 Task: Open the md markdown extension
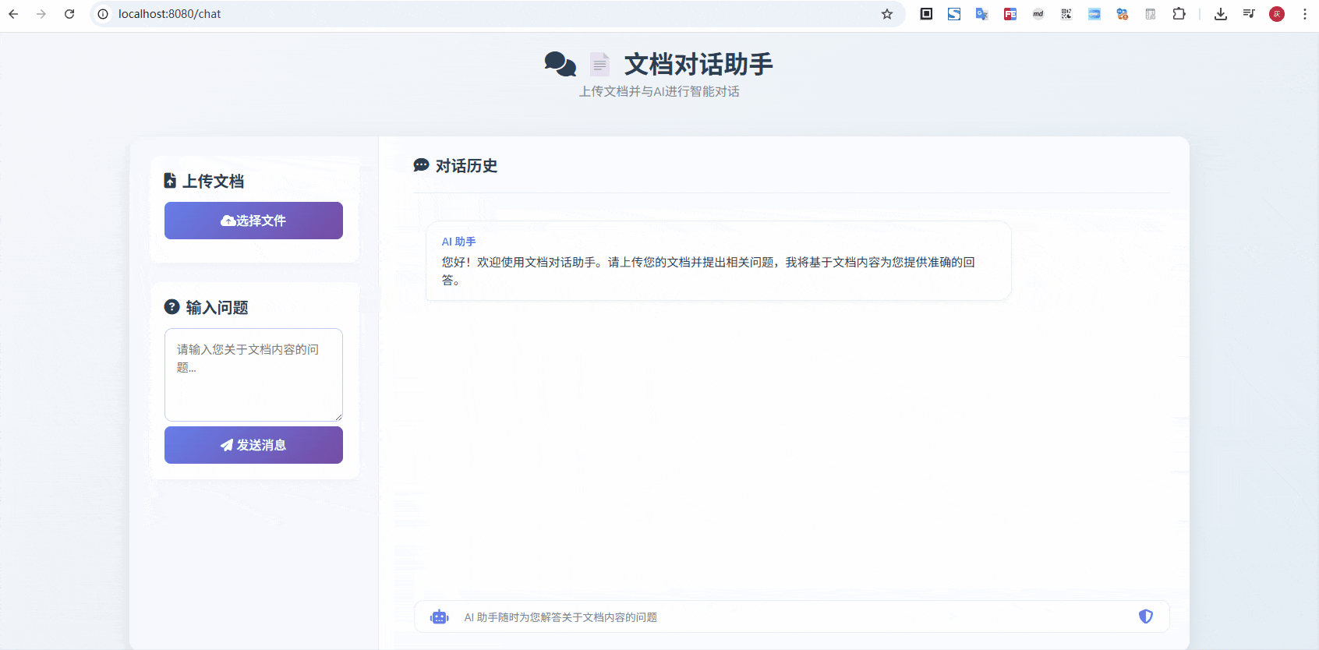point(1038,14)
